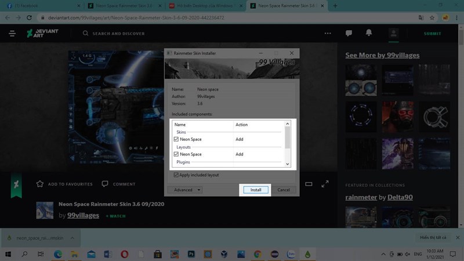Viewport: 464px width, 261px height.
Task: Toggle Apply included layout checkbox
Action: pos(176,175)
